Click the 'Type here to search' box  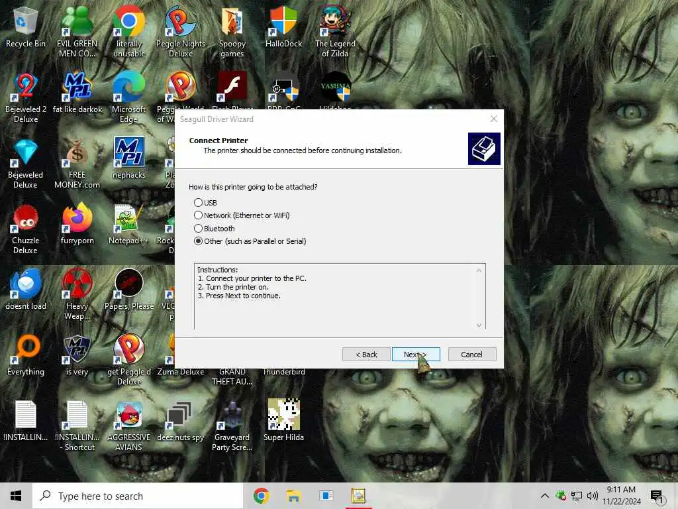tap(138, 496)
